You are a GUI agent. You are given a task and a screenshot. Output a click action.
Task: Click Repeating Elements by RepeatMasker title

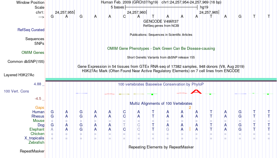[161, 147]
